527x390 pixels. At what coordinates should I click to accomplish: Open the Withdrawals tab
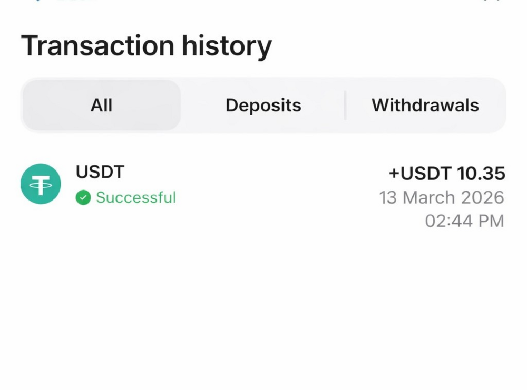click(x=425, y=105)
